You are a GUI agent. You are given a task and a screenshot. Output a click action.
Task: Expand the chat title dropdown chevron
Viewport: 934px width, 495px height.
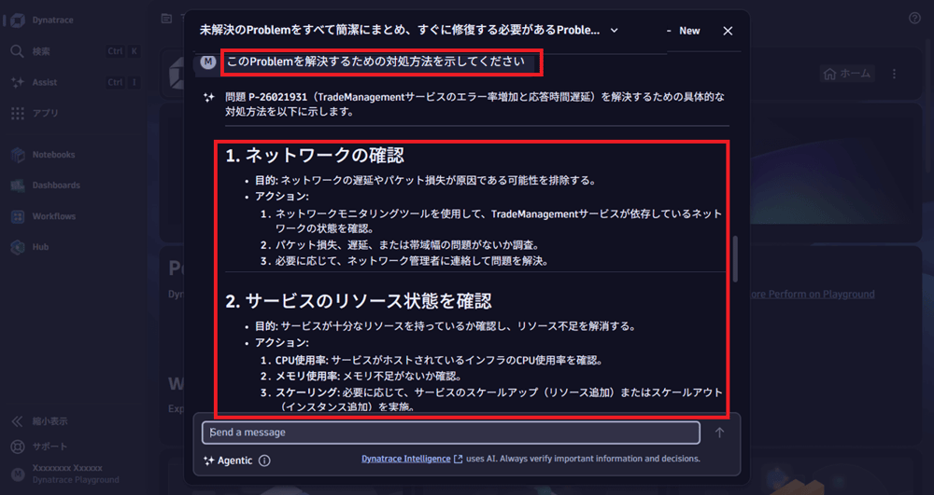tap(615, 31)
